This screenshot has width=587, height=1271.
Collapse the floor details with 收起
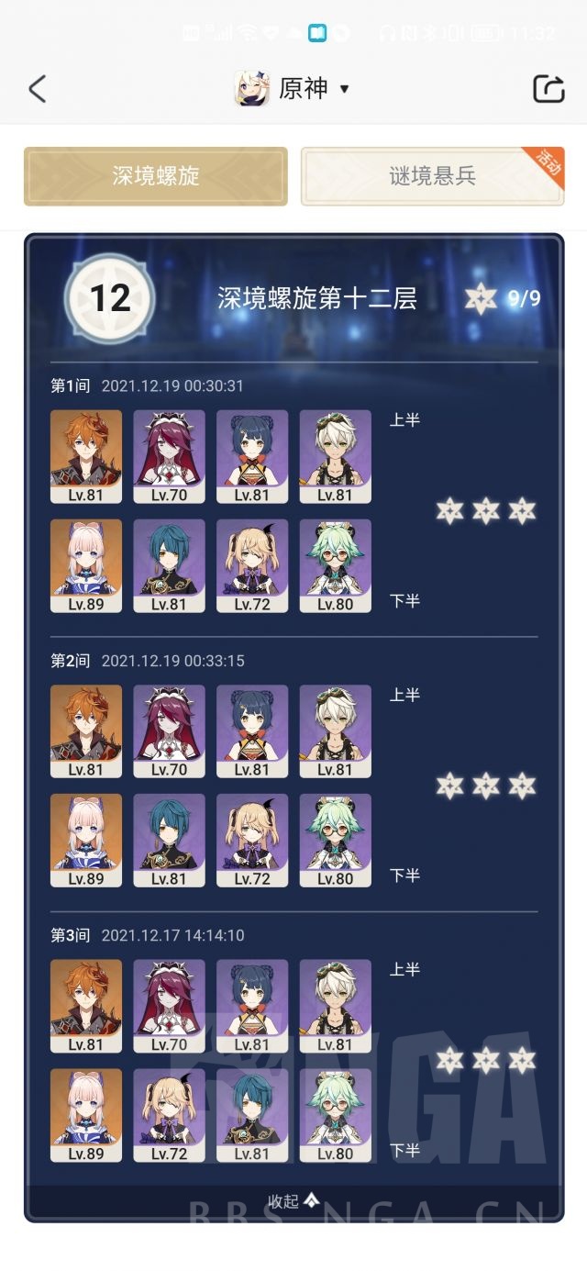tap(293, 1201)
